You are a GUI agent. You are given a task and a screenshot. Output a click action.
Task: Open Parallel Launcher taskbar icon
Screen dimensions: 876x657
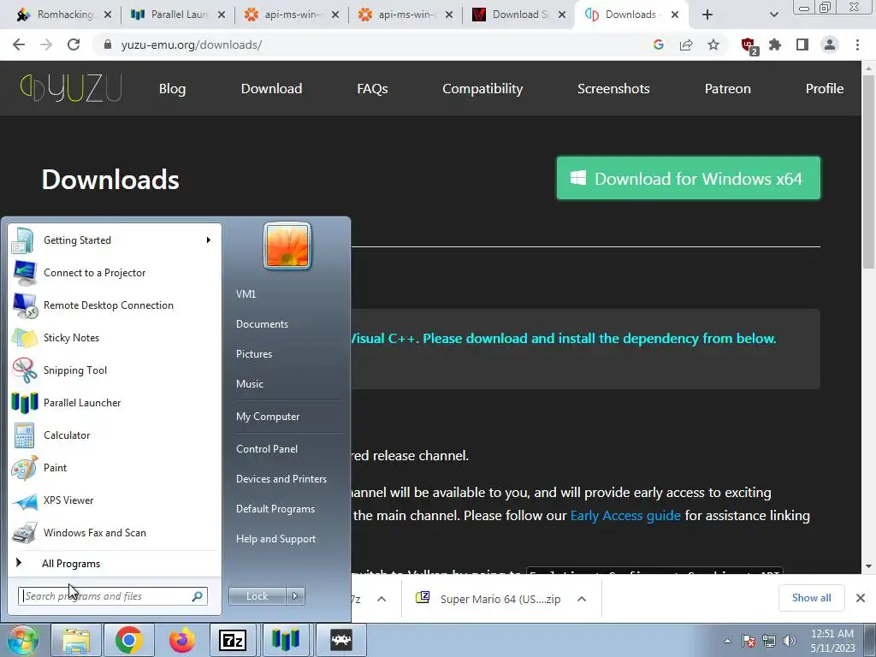[286, 640]
